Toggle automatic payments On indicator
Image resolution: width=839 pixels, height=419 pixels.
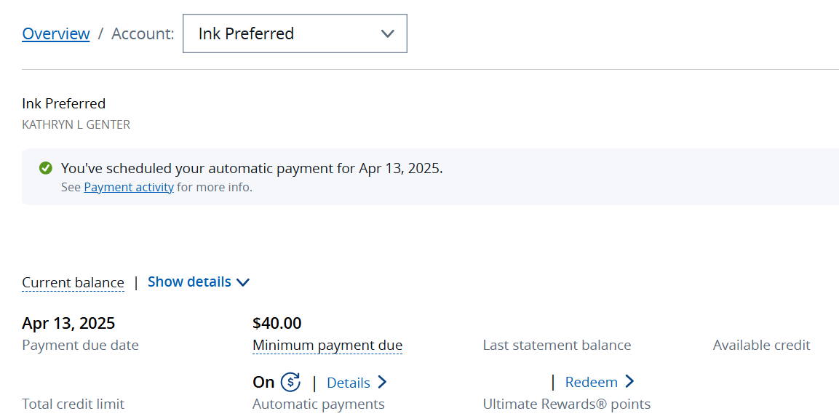tap(263, 381)
